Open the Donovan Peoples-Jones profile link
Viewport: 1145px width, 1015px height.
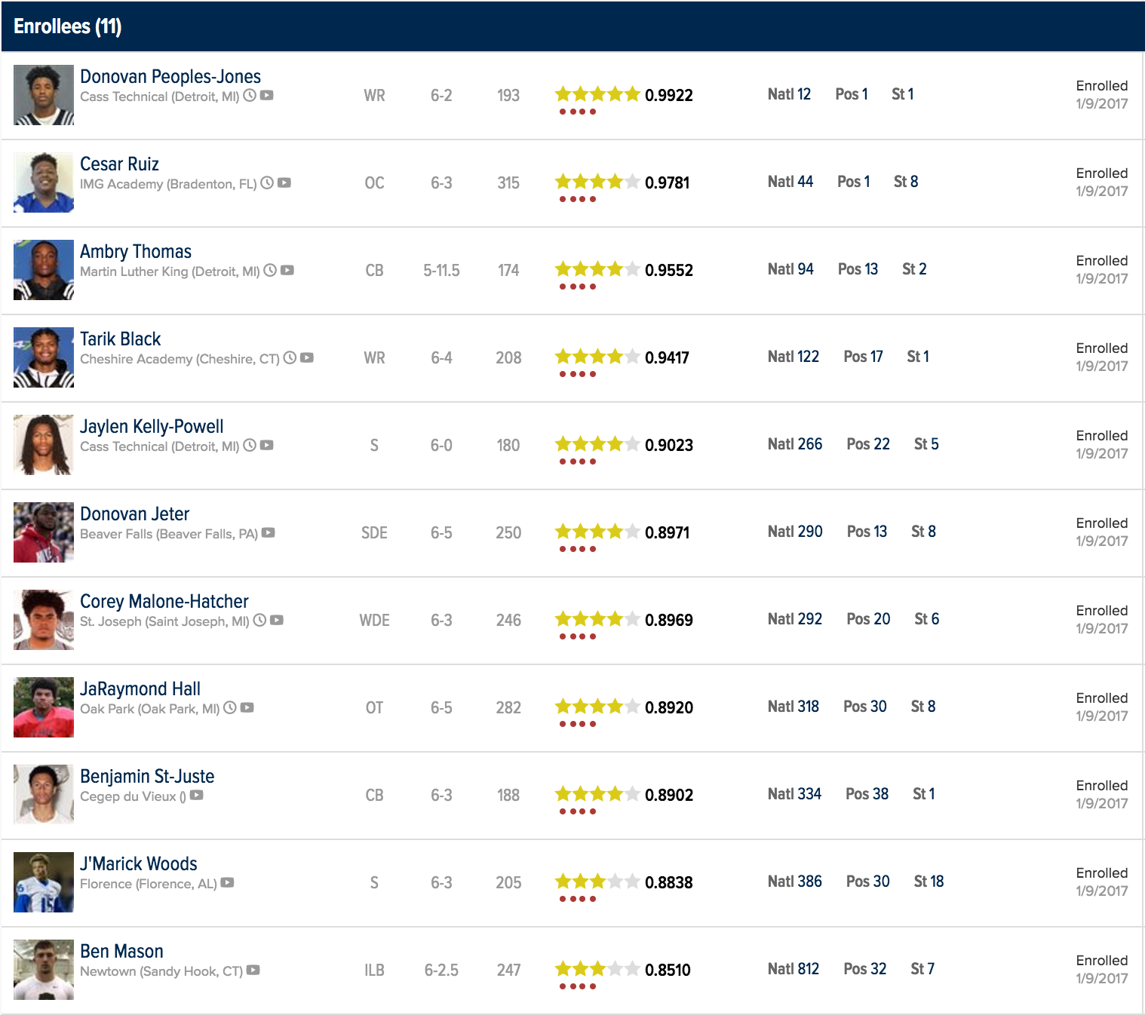click(170, 76)
